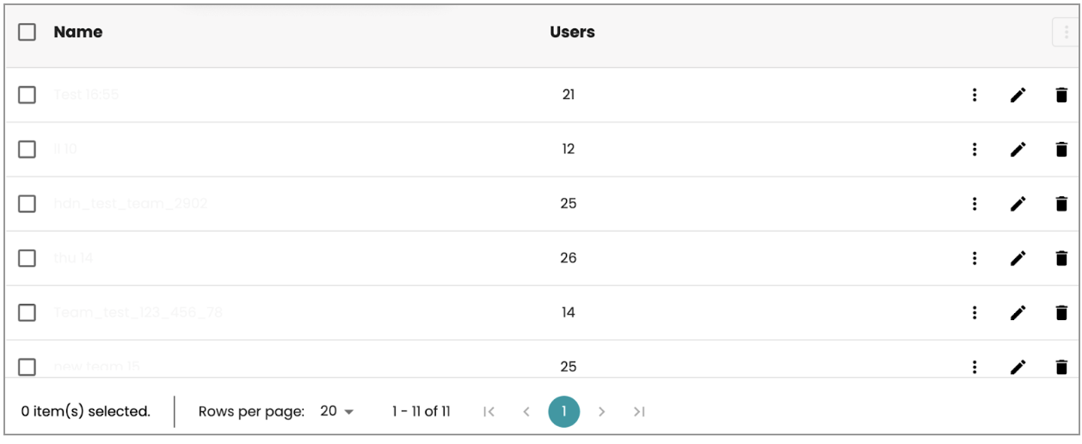Image resolution: width=1082 pixels, height=444 pixels.
Task: Open more options for hdn_test_team_2902
Action: click(x=974, y=204)
